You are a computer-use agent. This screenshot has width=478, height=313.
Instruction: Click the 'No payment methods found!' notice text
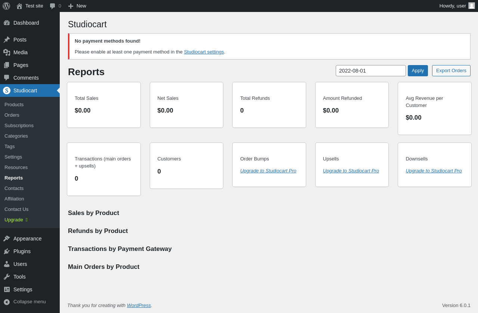coord(108,41)
